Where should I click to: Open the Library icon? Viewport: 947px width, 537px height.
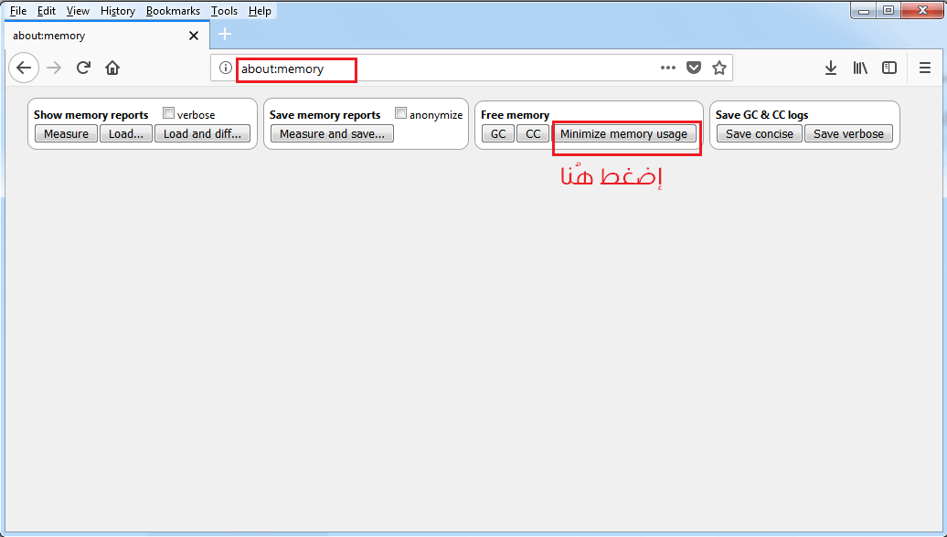859,68
